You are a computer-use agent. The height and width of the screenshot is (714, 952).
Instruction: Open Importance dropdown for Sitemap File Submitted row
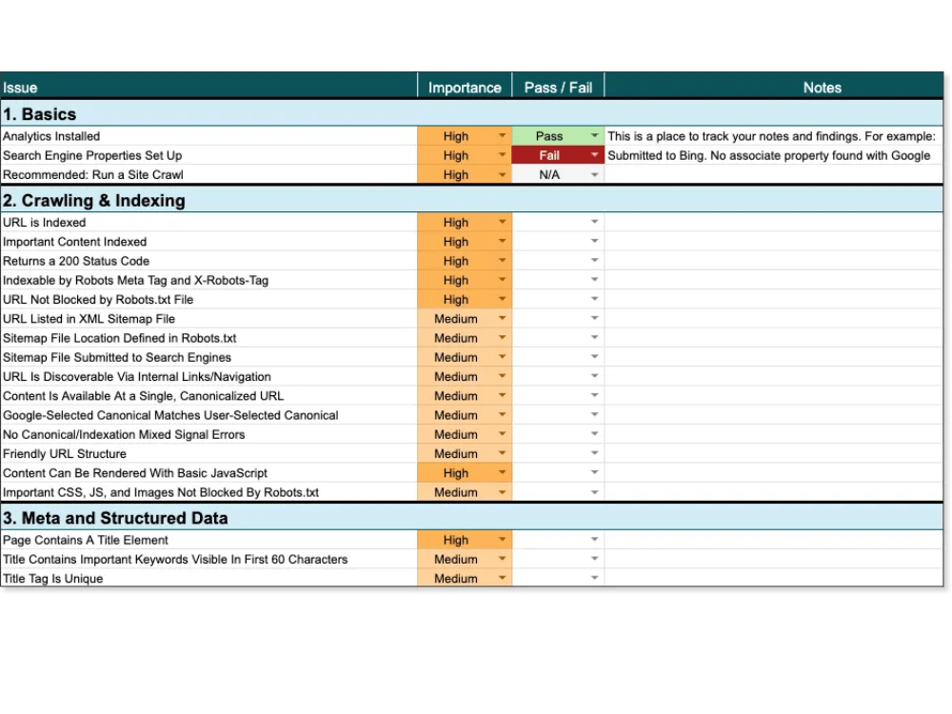(x=502, y=357)
